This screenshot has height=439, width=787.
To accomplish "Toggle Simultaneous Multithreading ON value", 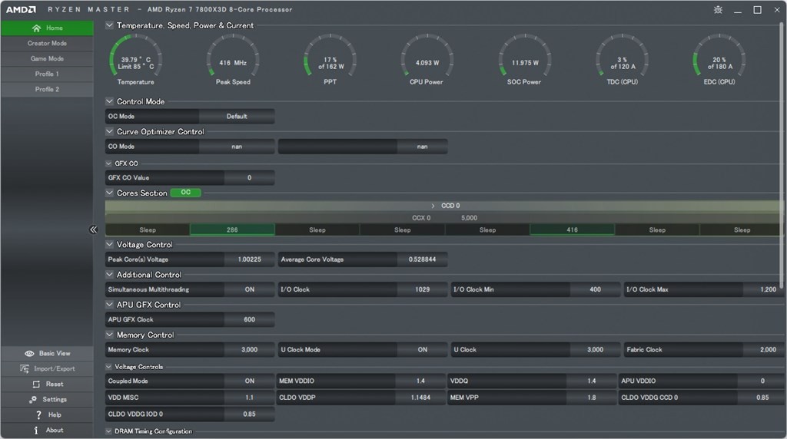I will point(249,290).
